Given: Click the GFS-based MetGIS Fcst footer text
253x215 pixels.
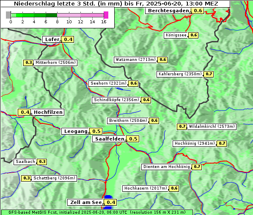Looking at the screenshot, I should click(x=97, y=212).
